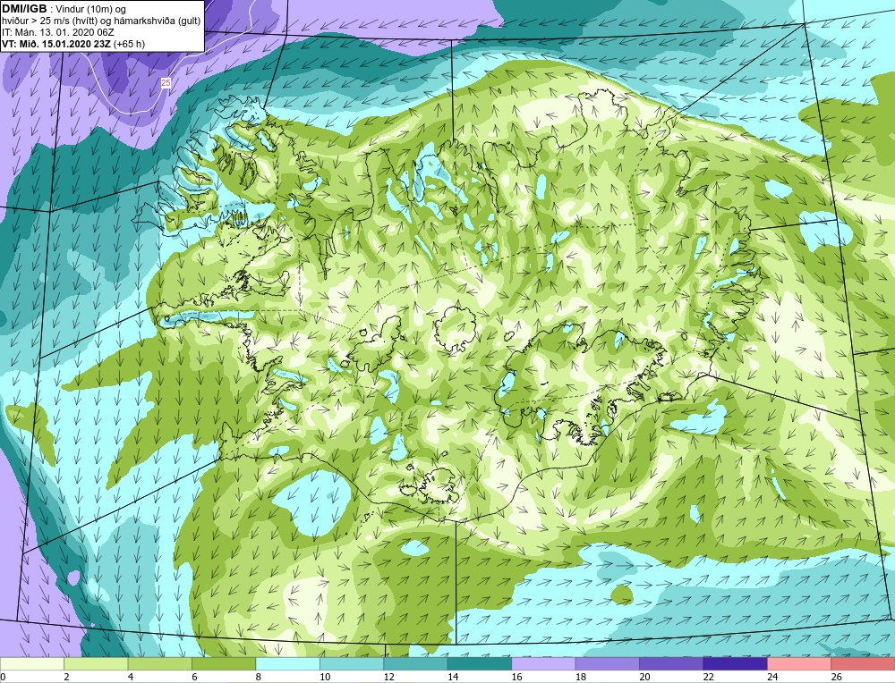Click the 10–12 m/s cyan legend swatch
This screenshot has height=683, width=895.
(x=352, y=663)
